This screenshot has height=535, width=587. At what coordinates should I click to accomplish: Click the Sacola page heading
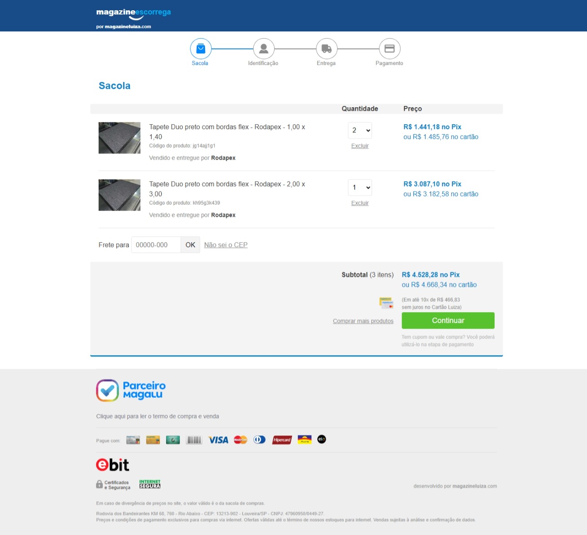[x=114, y=86]
